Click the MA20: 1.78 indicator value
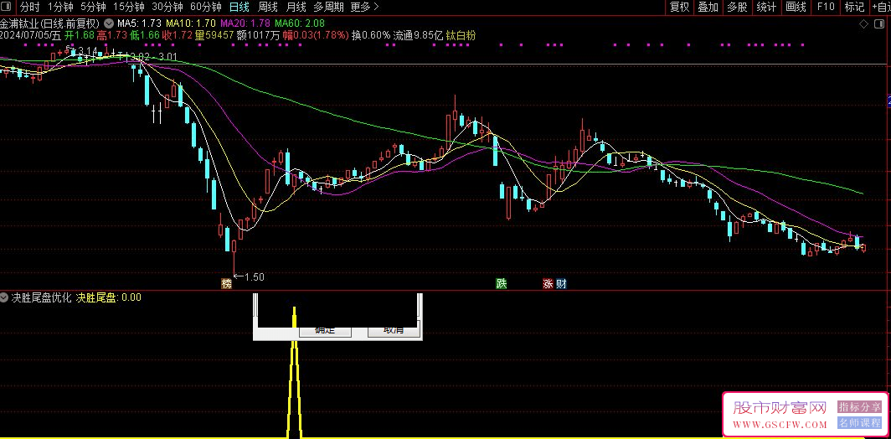 pyautogui.click(x=245, y=24)
